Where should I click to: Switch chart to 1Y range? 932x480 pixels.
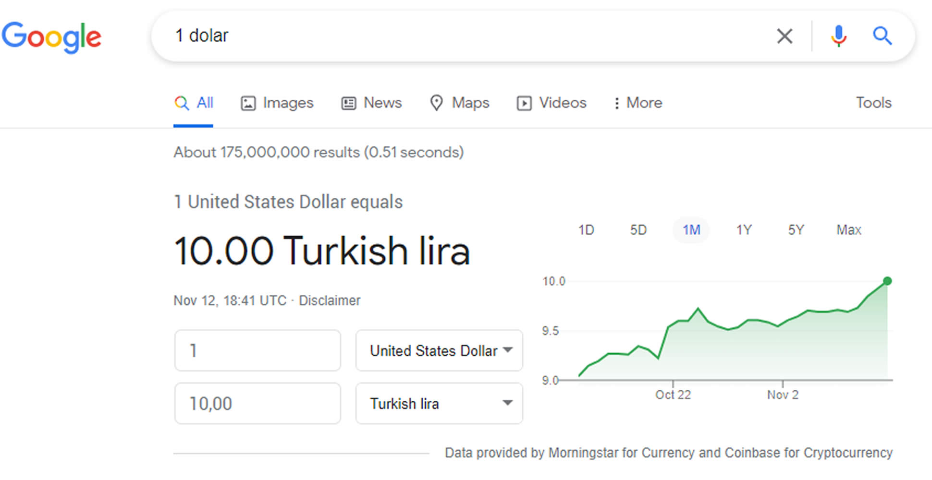pos(744,230)
